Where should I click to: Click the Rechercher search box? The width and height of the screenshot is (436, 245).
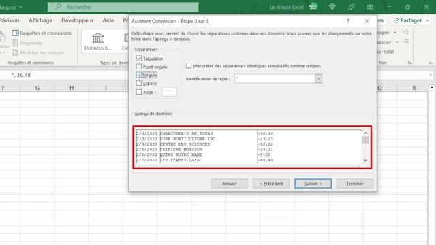click(123, 7)
